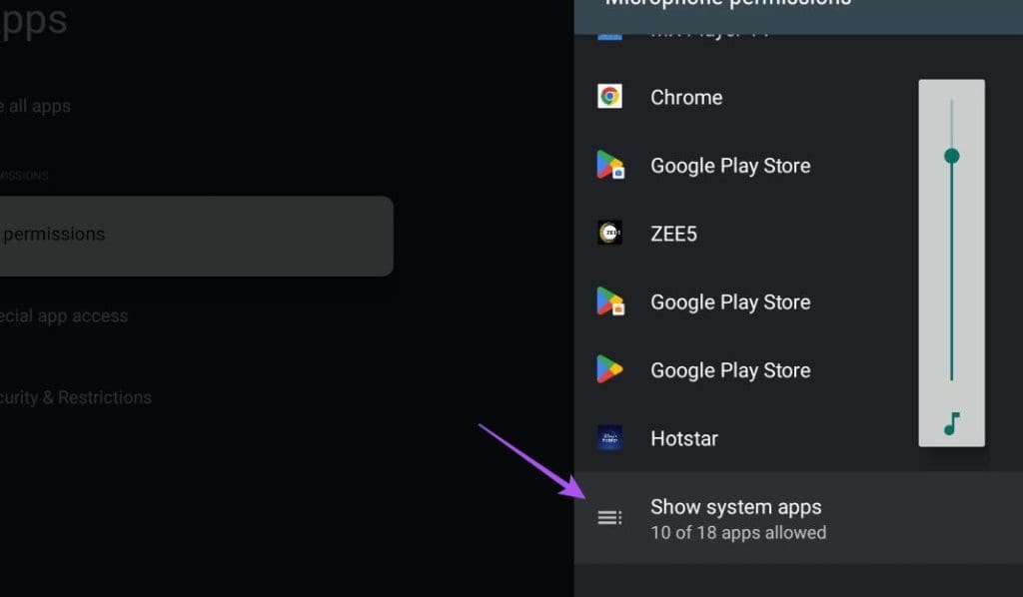The height and width of the screenshot is (597, 1023).
Task: Click the Play Store icon with orange badge
Action: point(610,301)
